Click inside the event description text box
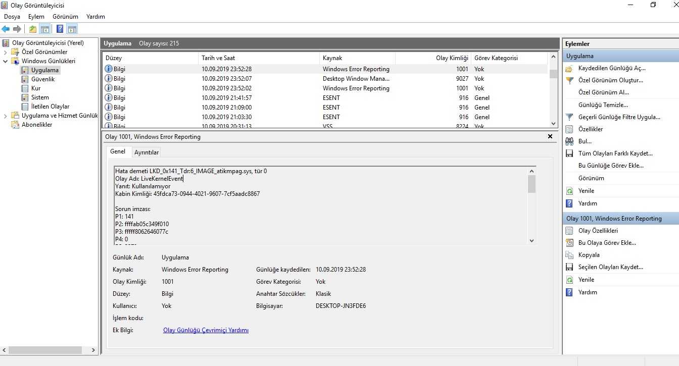The height and width of the screenshot is (366, 679). coord(321,205)
